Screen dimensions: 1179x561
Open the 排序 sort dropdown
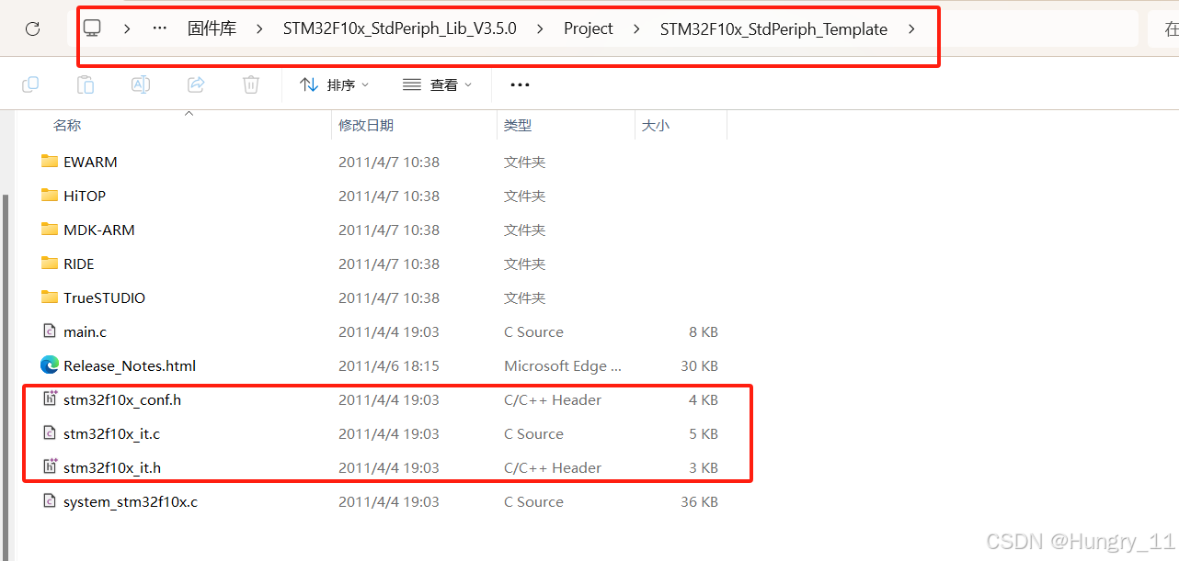pos(335,84)
